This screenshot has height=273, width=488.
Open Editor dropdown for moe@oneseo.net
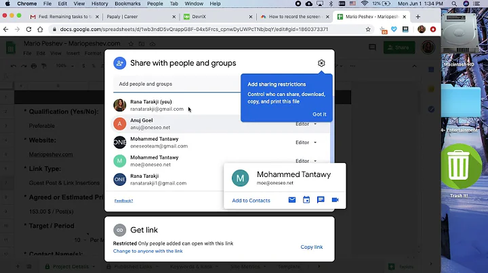[306, 161]
